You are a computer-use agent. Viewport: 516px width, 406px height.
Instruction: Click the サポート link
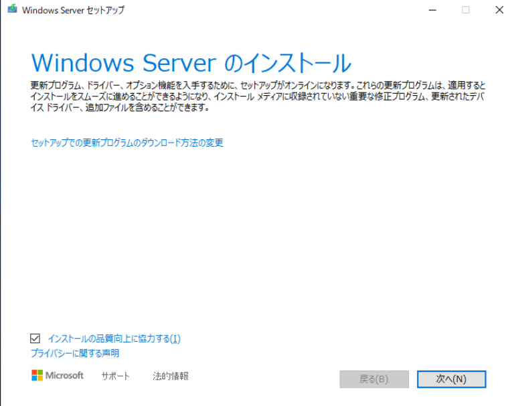pyautogui.click(x=116, y=376)
